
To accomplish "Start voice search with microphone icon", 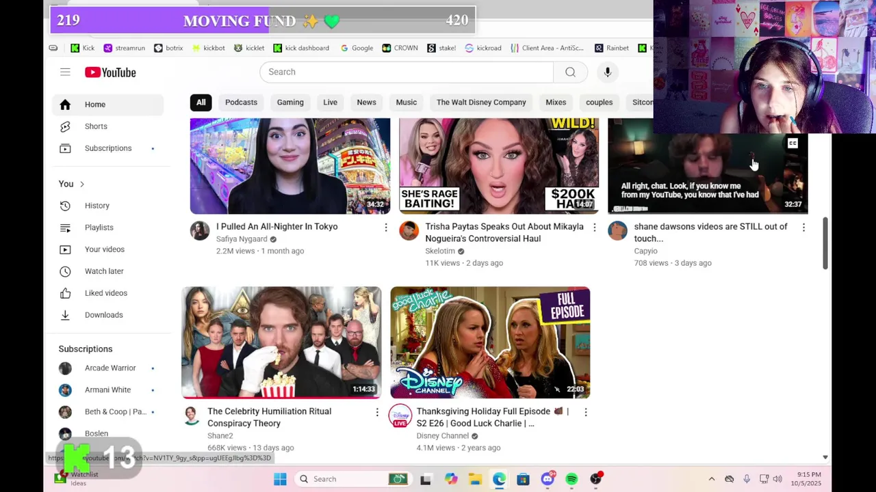I will click(607, 72).
